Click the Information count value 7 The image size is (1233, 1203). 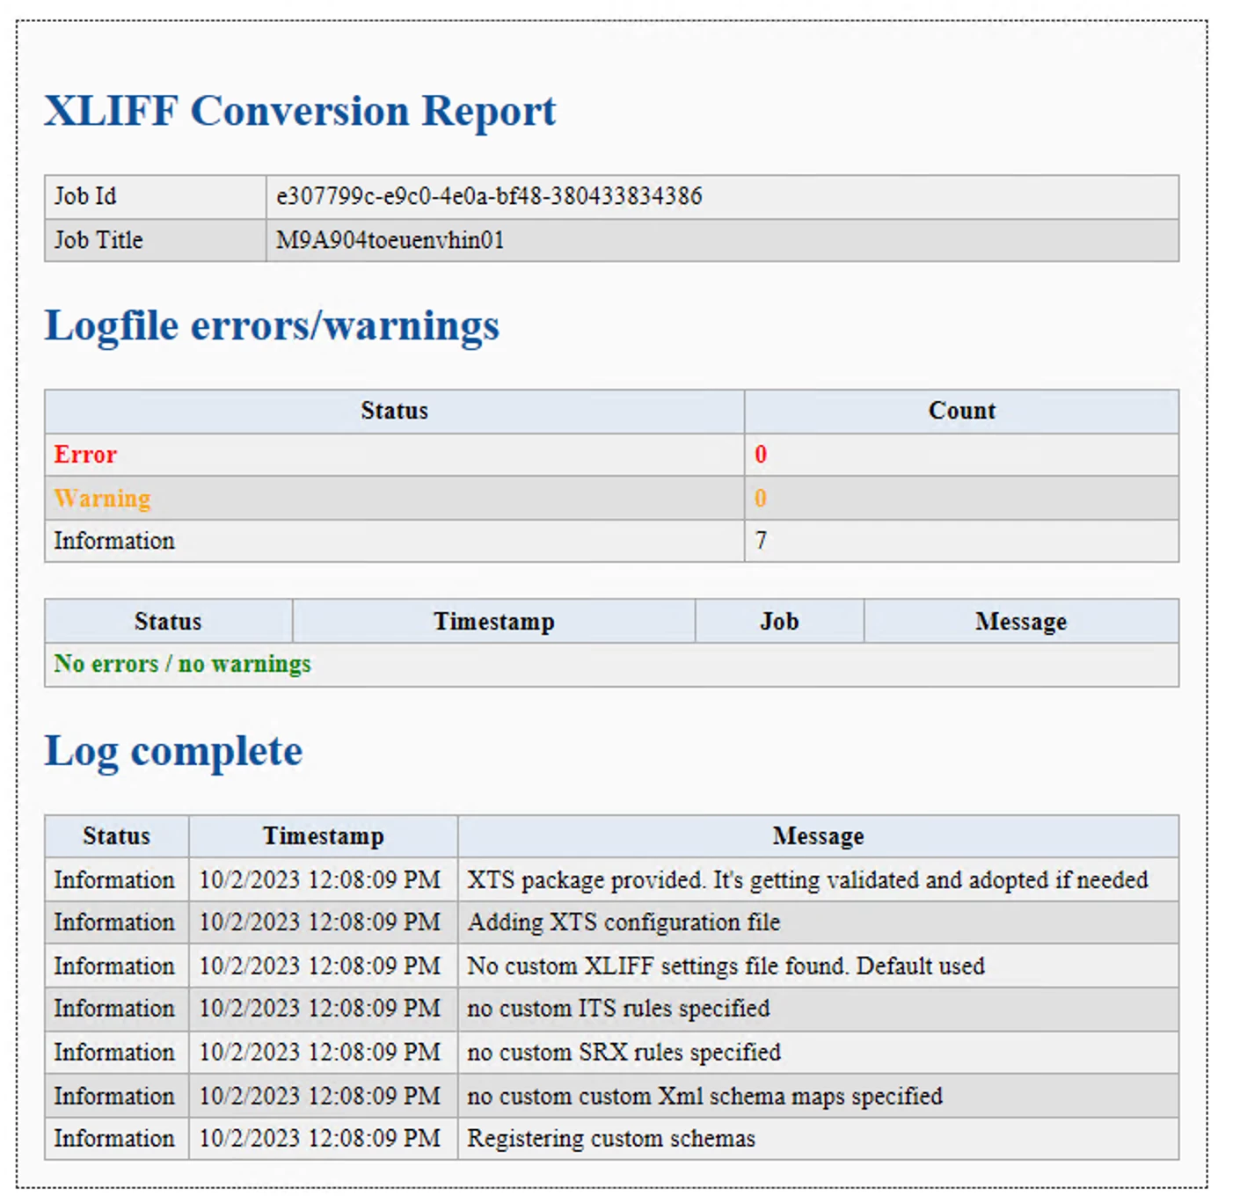(x=761, y=541)
